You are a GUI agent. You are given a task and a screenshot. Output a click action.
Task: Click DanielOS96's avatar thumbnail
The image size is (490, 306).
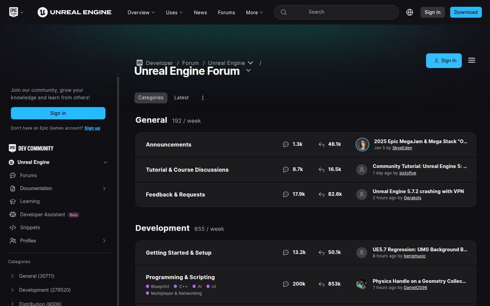[362, 284]
